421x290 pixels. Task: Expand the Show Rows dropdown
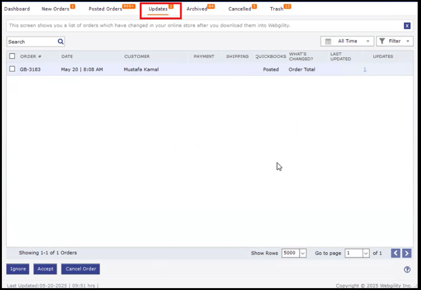[302, 254]
